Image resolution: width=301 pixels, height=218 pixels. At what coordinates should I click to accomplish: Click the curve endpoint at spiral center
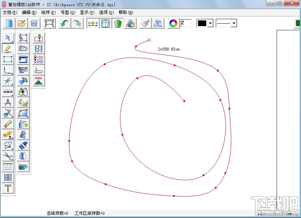tap(184, 101)
